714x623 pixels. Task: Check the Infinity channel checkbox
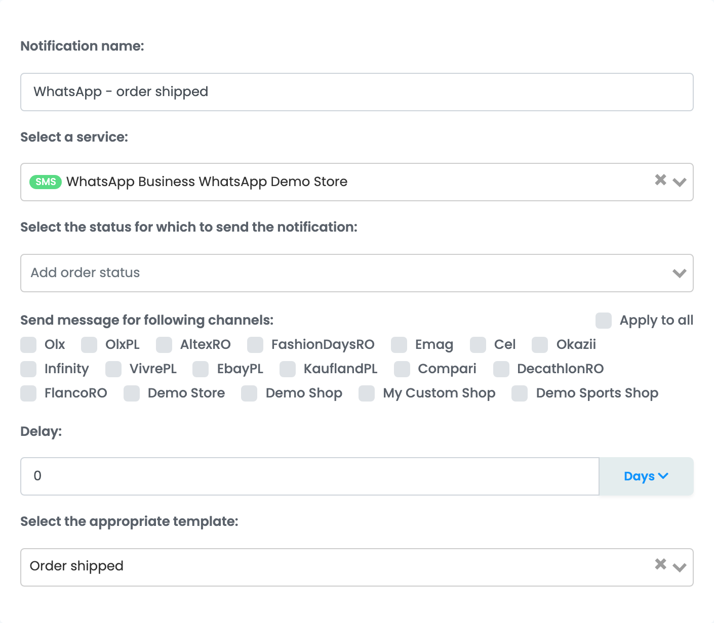(28, 369)
